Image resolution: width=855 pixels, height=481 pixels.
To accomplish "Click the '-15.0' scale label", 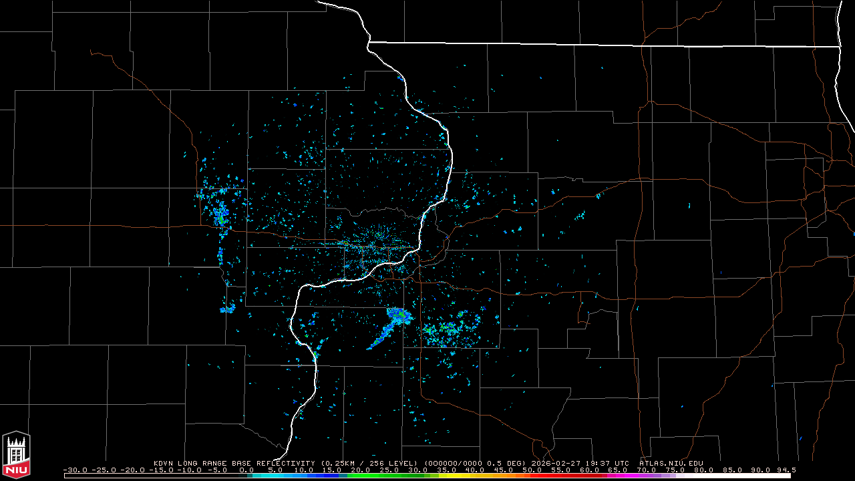I will pyautogui.click(x=161, y=470).
